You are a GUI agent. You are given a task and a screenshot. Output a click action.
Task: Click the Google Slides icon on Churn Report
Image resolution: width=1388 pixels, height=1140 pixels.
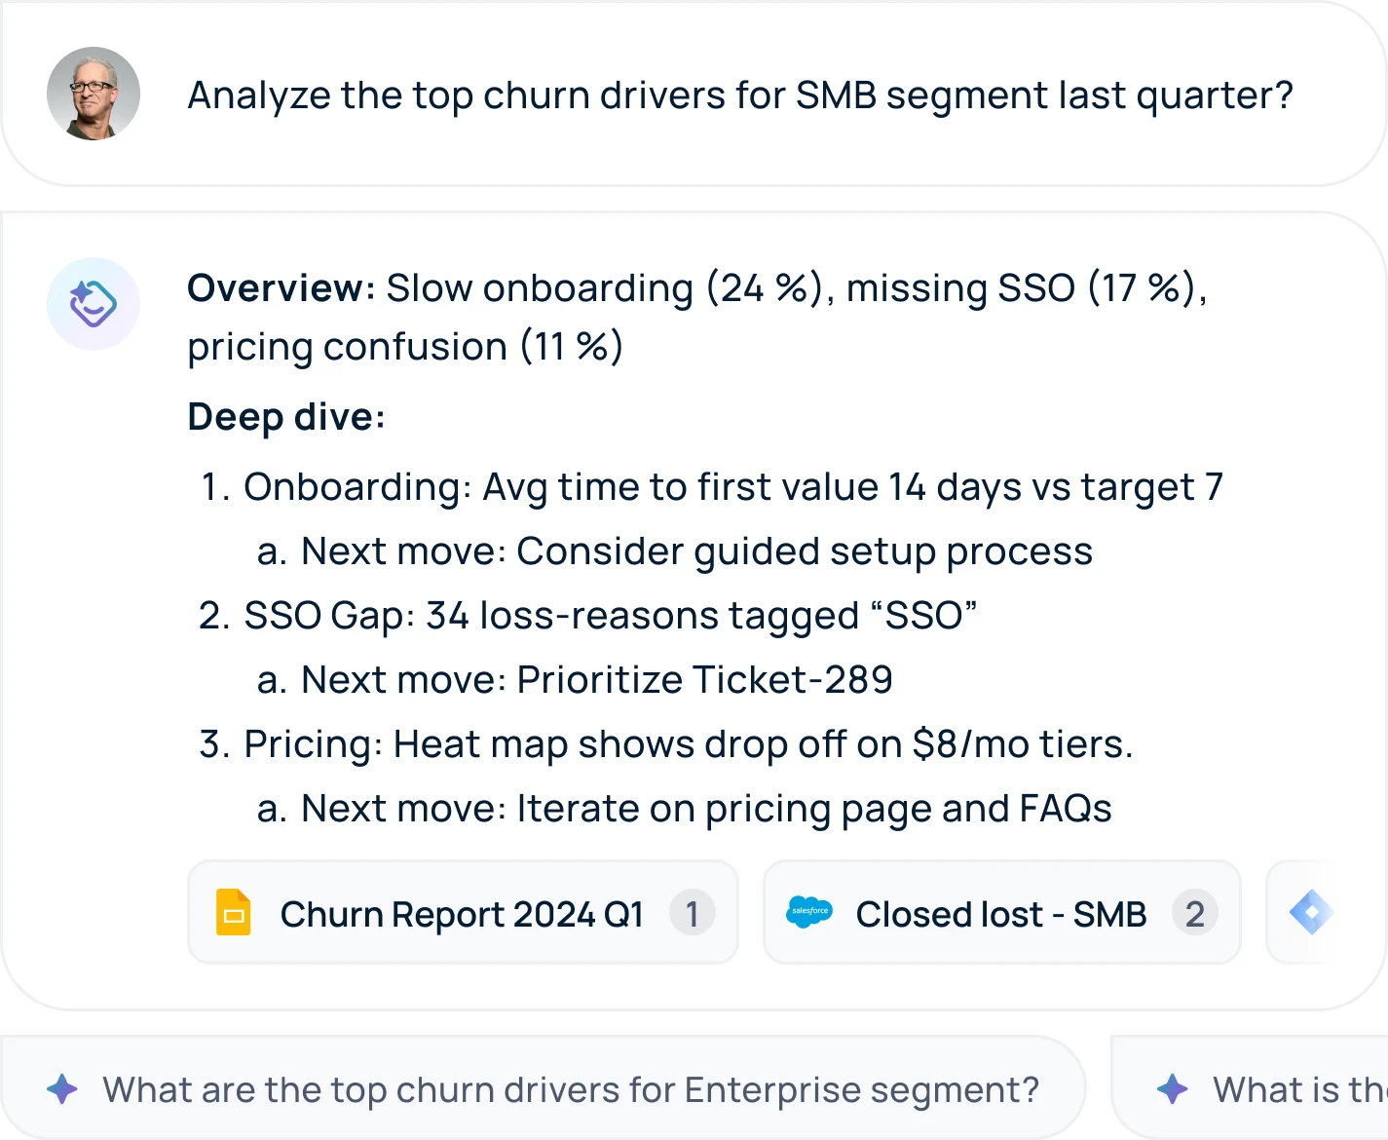click(234, 913)
